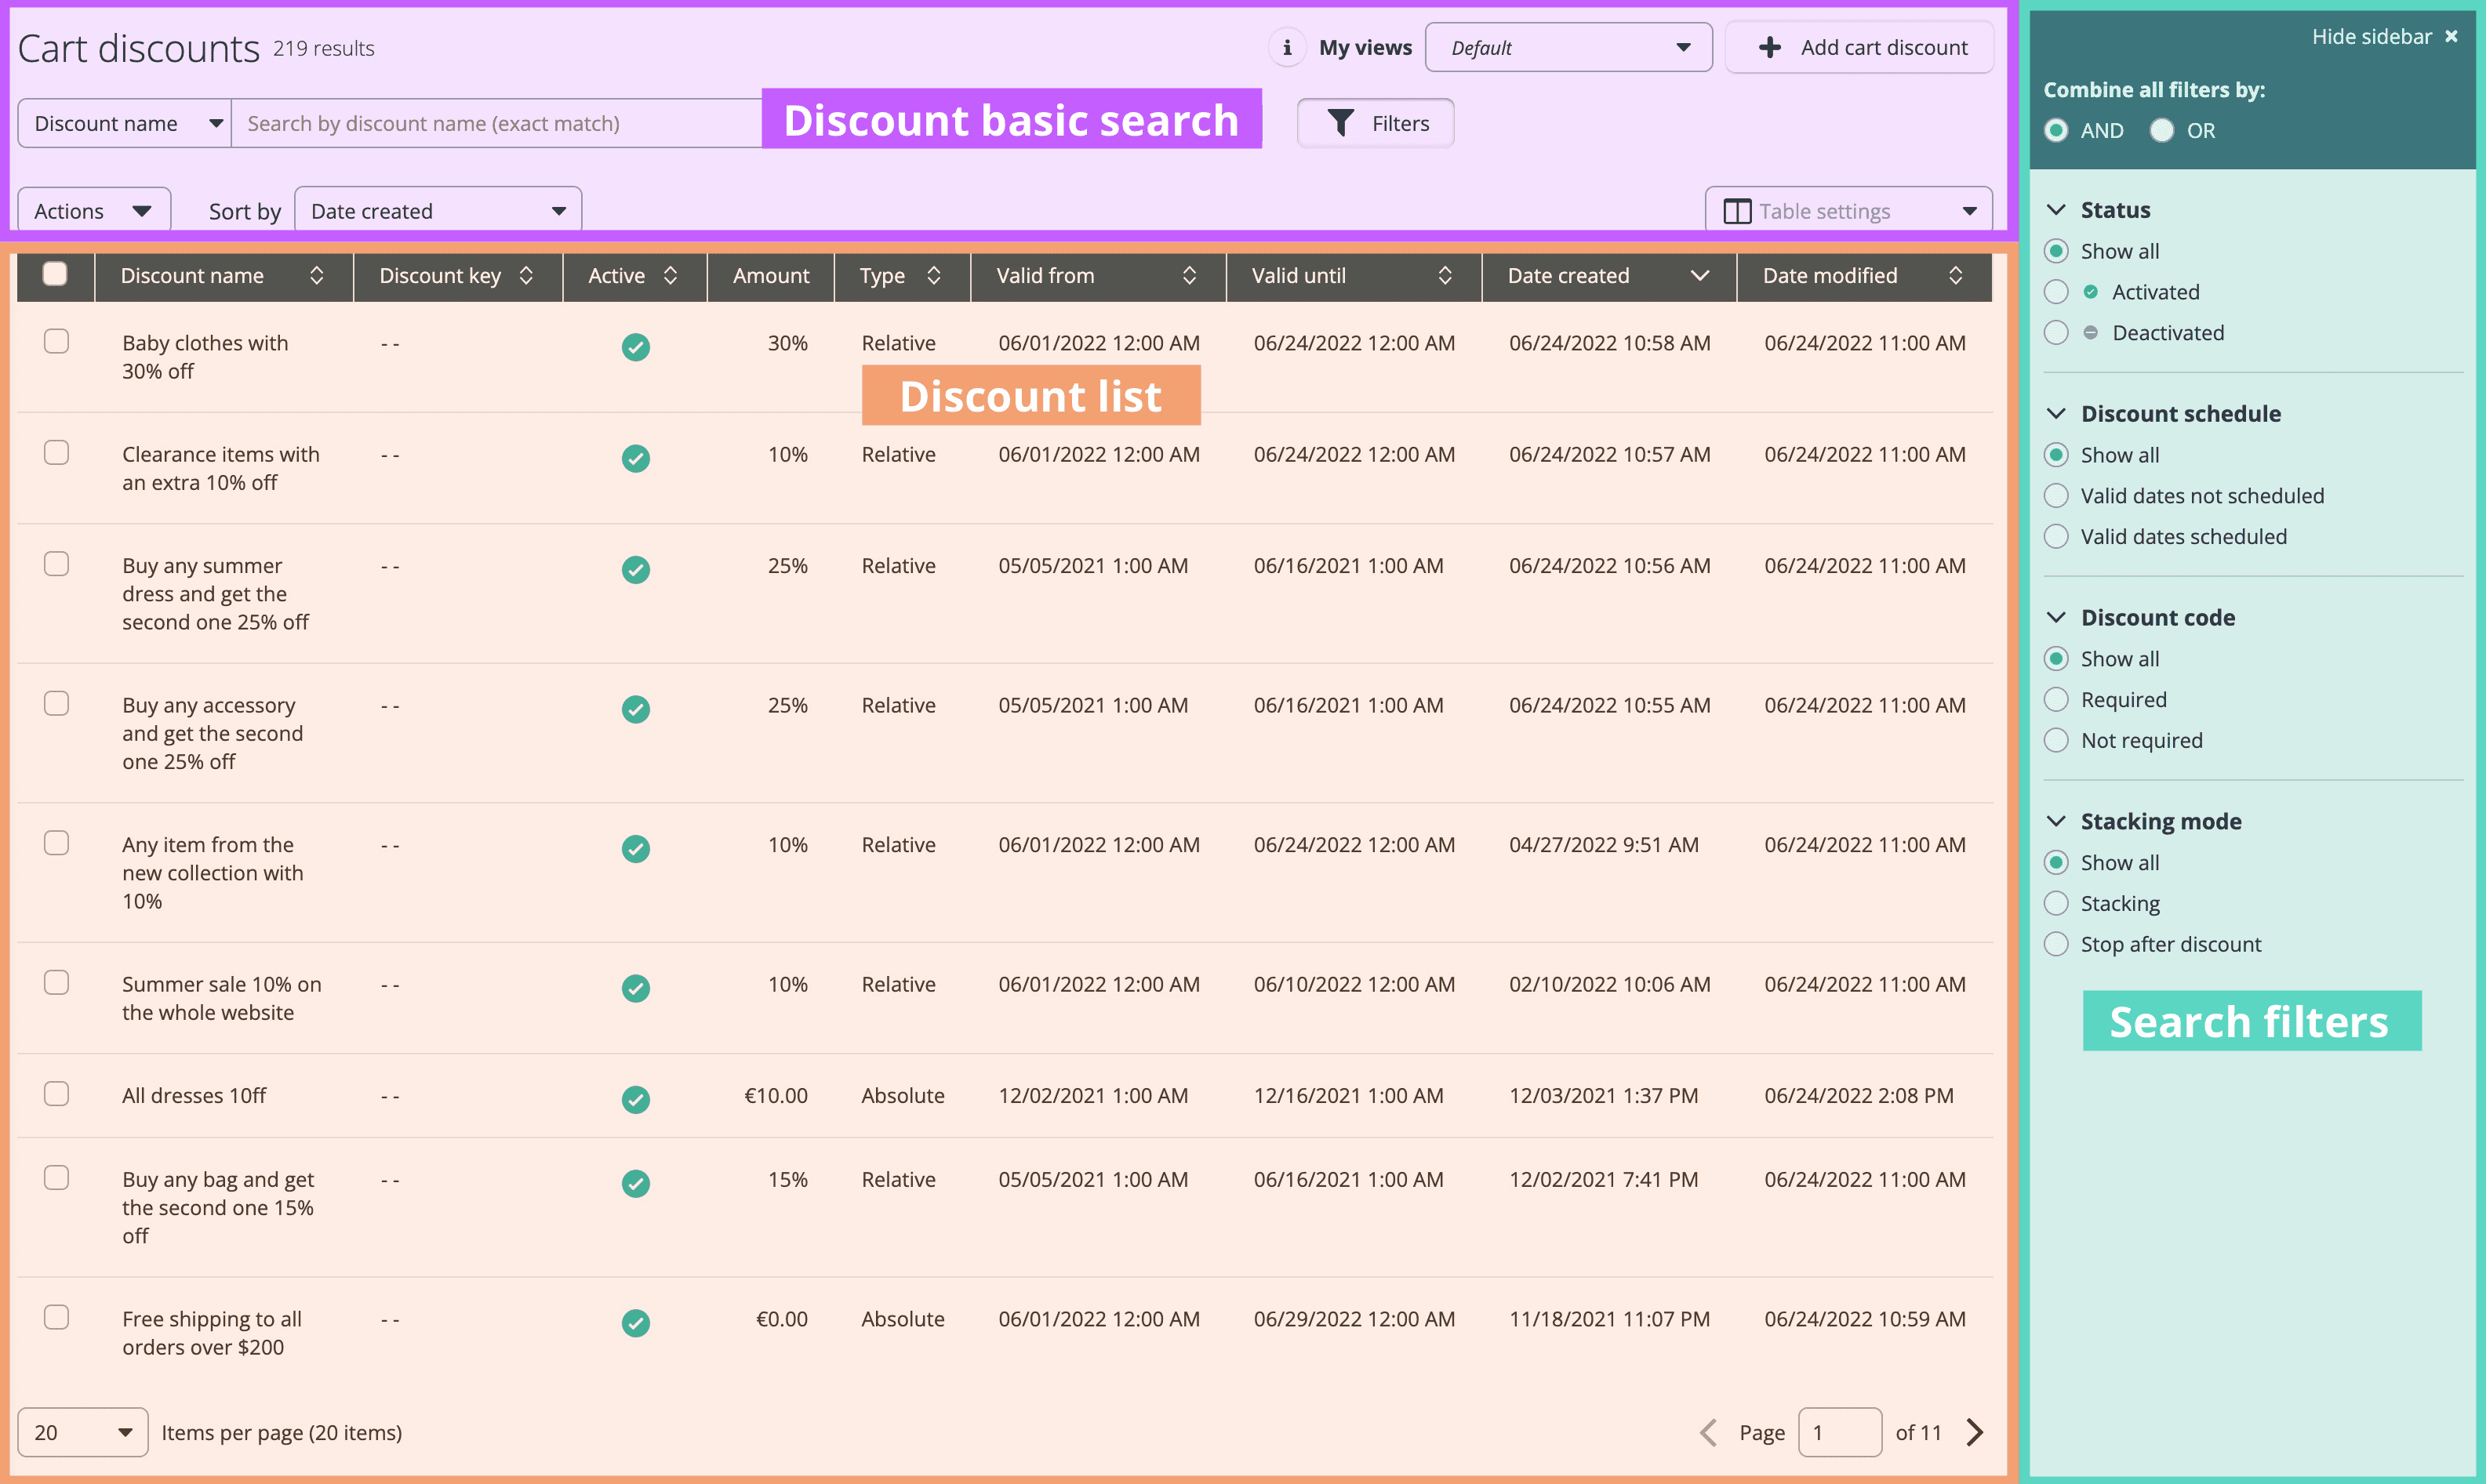The image size is (2486, 1484).
Task: Toggle the select-all header checkbox
Action: (x=56, y=274)
